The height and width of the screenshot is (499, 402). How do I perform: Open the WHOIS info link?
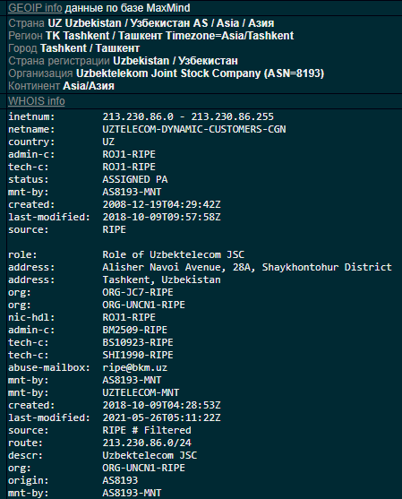point(36,101)
